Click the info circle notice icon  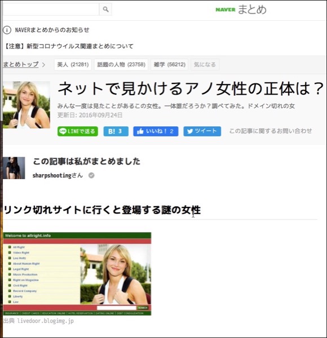point(7,30)
